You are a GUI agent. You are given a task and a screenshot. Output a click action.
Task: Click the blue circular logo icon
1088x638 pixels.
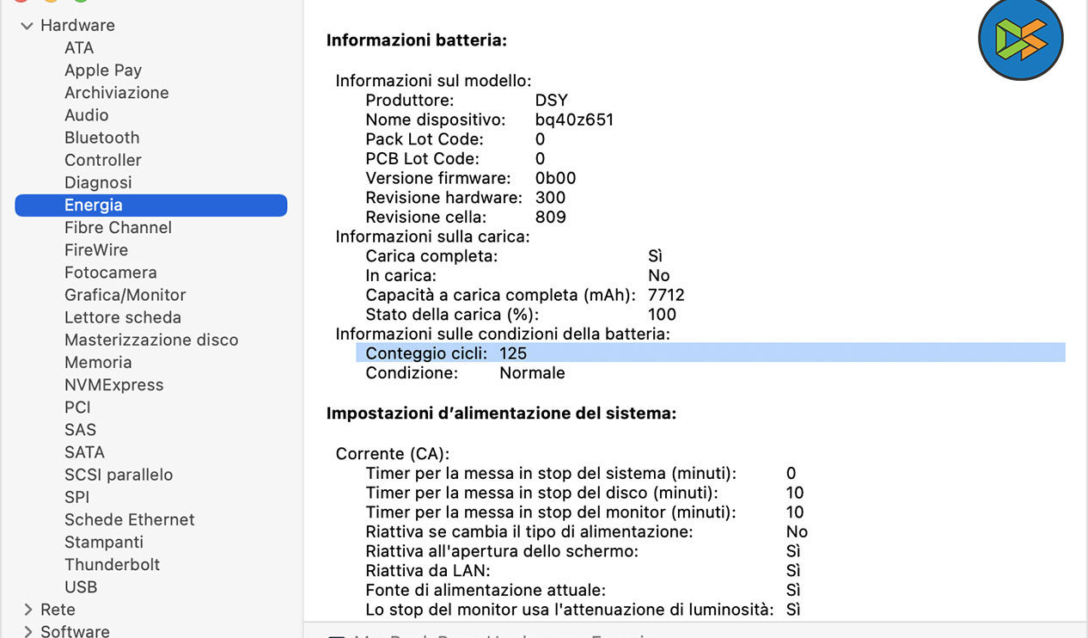tap(1020, 38)
